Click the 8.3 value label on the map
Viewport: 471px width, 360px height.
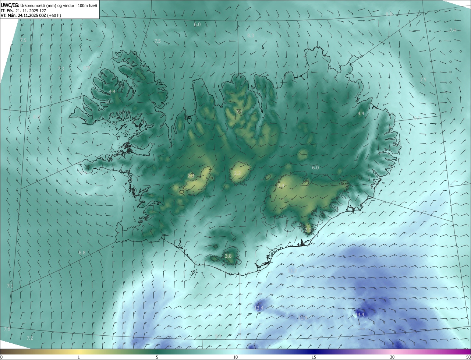[251, 35]
